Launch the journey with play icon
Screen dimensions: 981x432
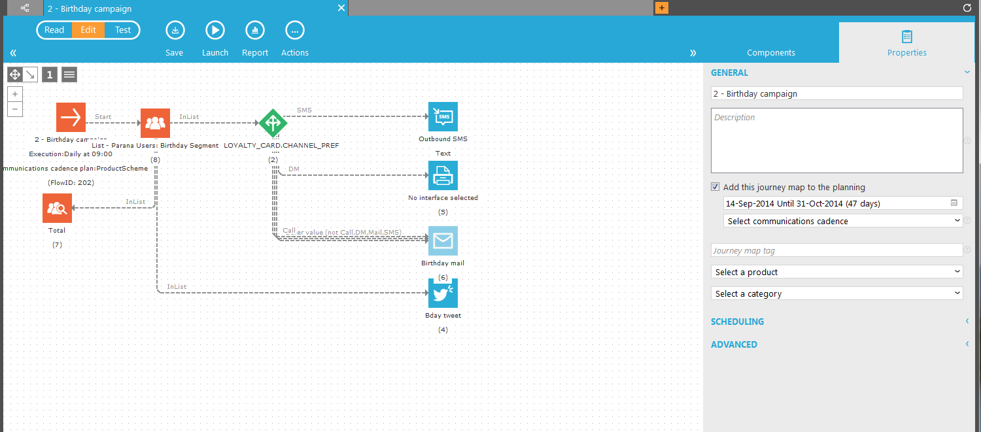pos(215,31)
